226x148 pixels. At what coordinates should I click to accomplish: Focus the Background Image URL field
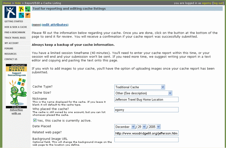[x=147, y=140]
